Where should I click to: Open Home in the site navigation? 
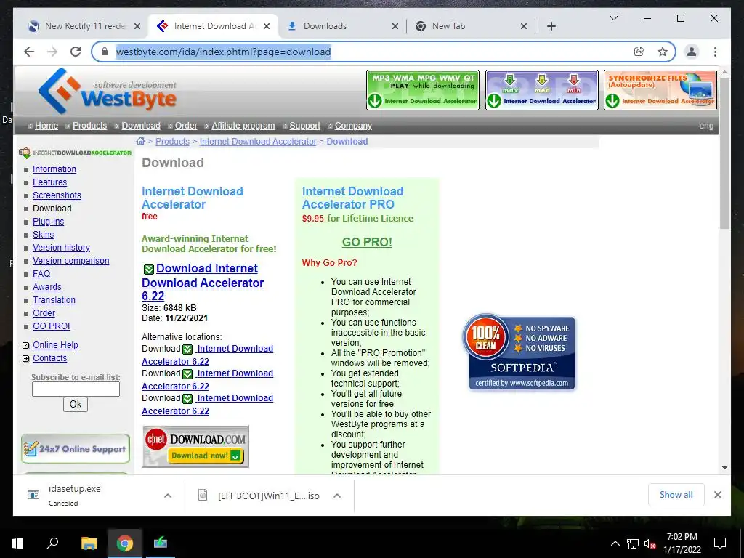tap(46, 126)
